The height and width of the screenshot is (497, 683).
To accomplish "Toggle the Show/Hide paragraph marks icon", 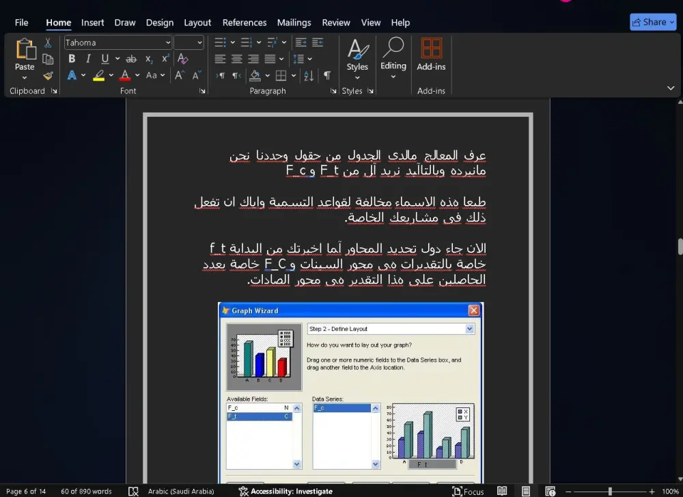I will [327, 76].
